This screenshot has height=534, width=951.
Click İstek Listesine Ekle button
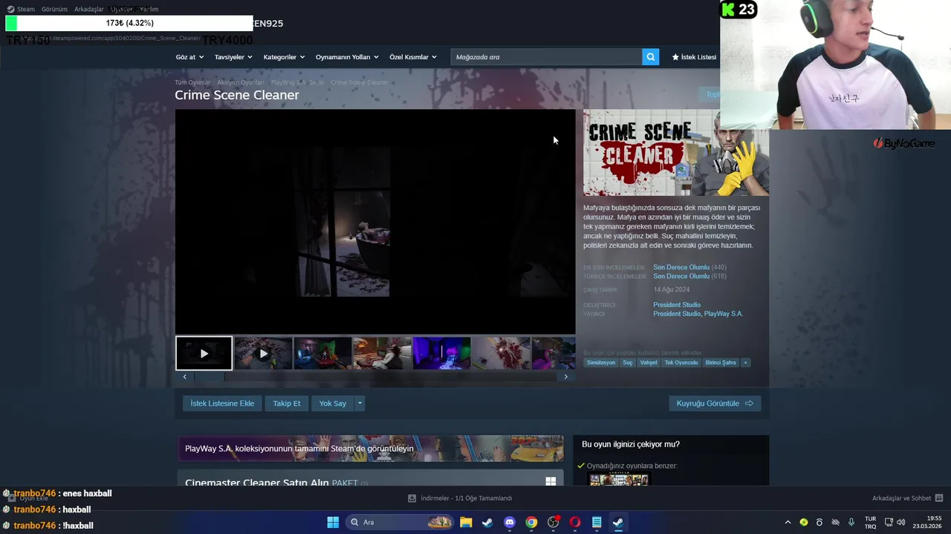[222, 403]
